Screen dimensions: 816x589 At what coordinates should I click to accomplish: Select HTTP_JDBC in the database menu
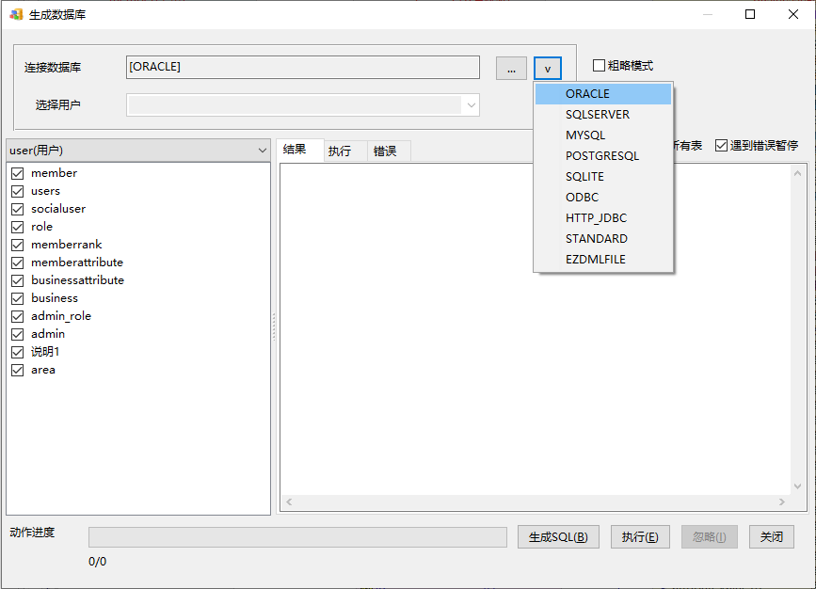coord(603,218)
